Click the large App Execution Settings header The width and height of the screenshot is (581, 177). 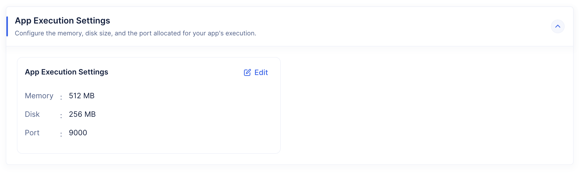coord(62,21)
